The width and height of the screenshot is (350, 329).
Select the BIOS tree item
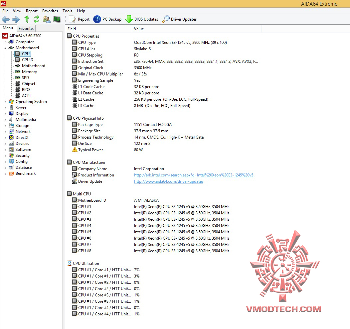click(26, 90)
